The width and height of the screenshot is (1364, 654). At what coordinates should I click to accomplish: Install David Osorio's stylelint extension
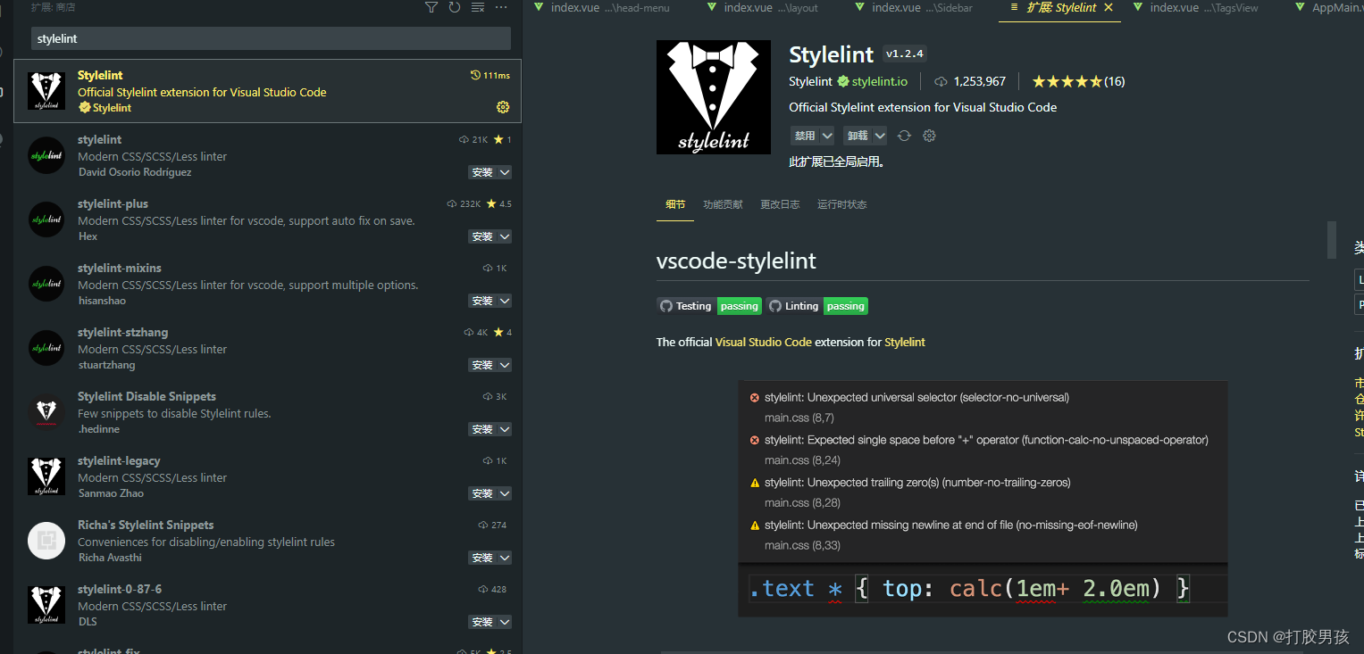[482, 172]
